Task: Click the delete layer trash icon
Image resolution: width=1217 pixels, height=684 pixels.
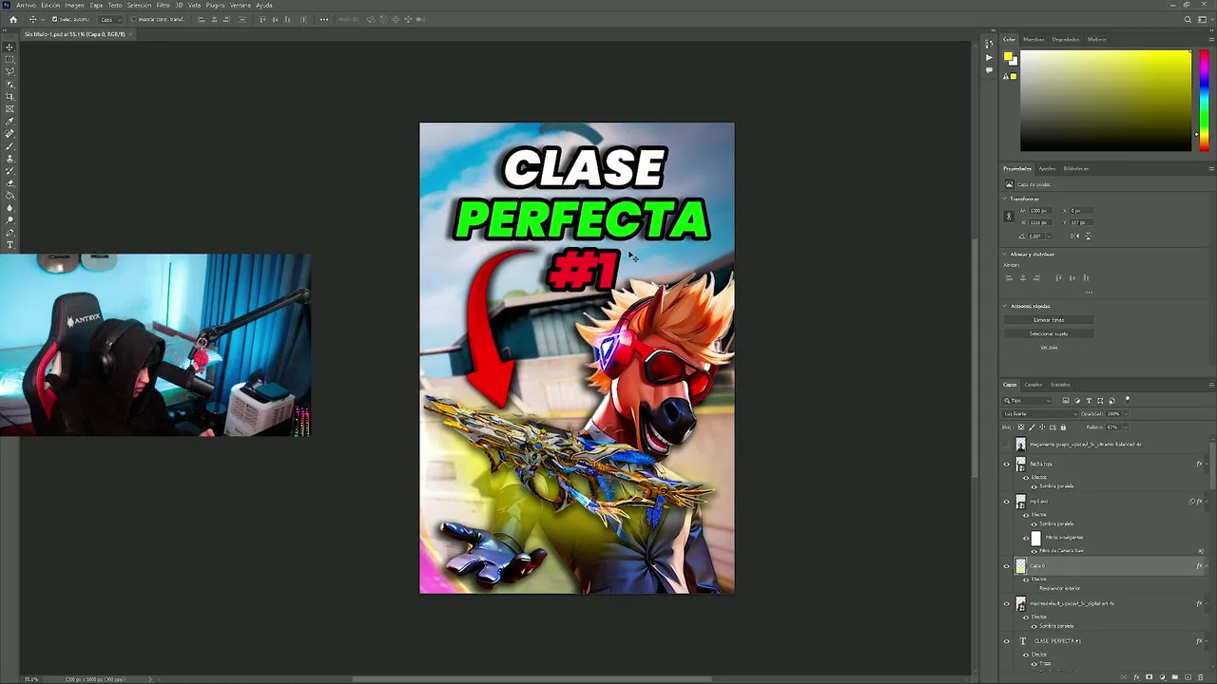Action: point(1201,677)
